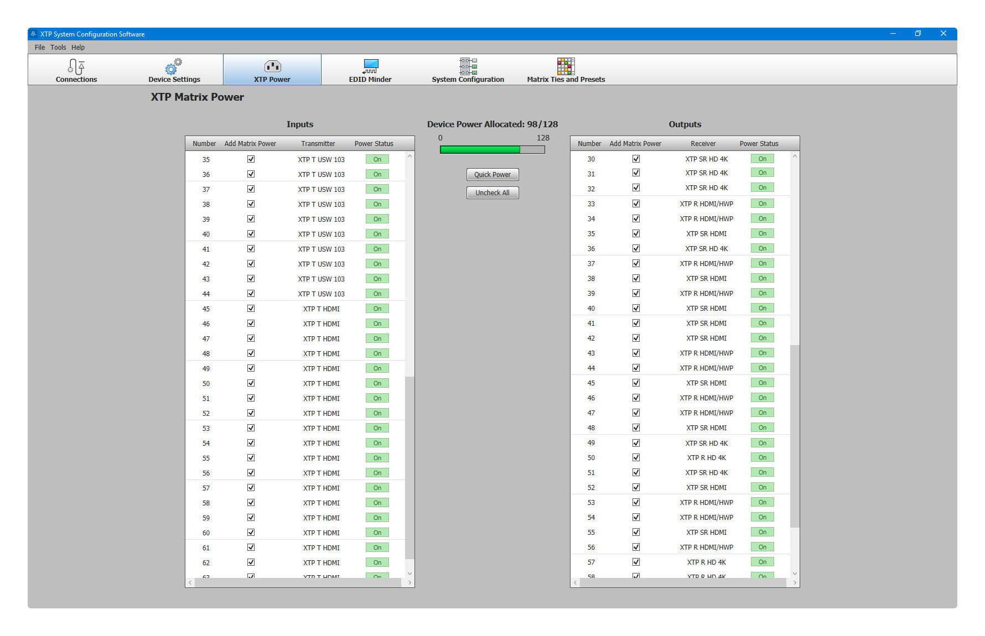Click the On status for output 33
The image size is (985, 636).
[x=763, y=204]
